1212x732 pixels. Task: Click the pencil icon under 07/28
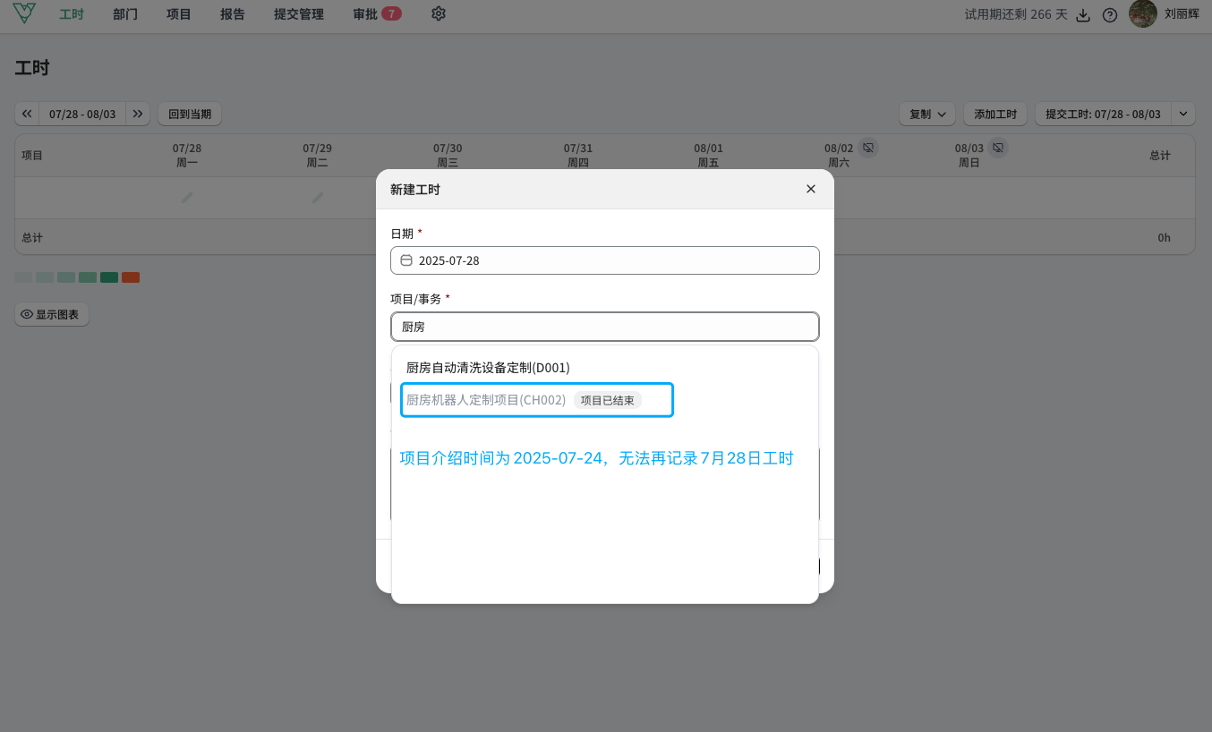coord(187,197)
